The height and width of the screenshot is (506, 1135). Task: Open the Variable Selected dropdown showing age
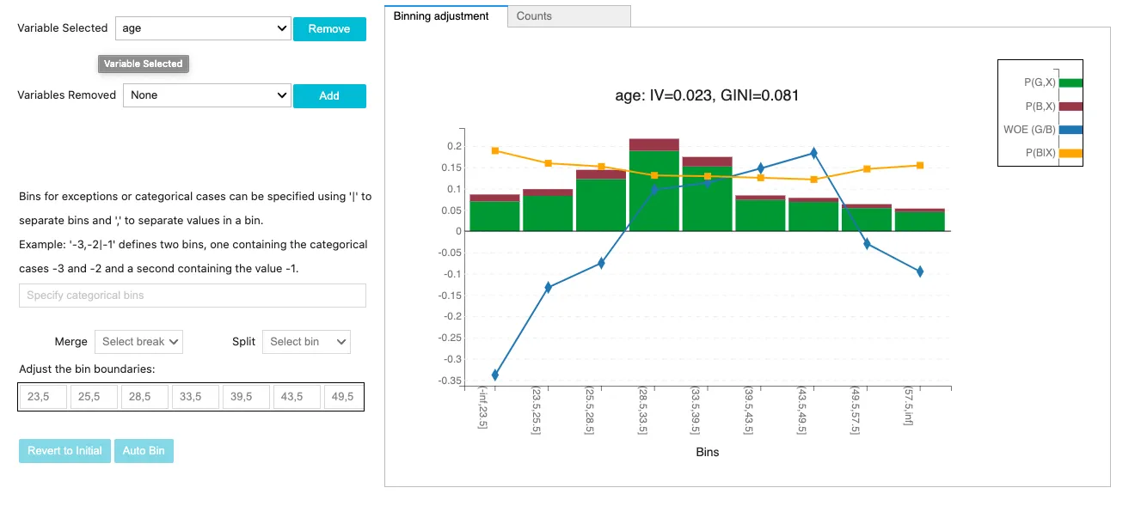click(x=204, y=28)
